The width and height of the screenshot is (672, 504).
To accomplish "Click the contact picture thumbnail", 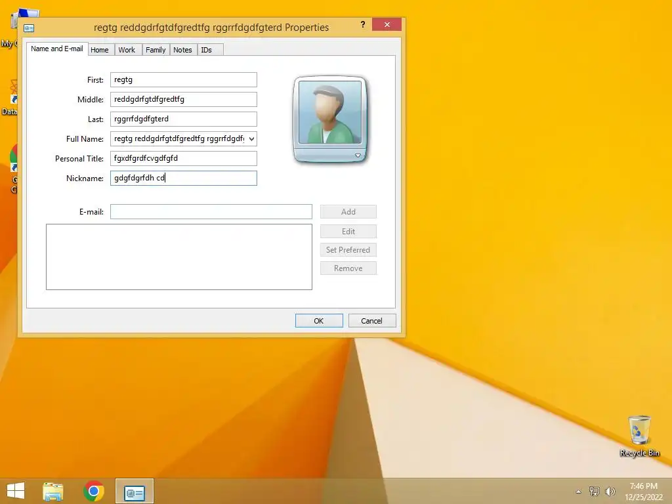I will point(330,112).
